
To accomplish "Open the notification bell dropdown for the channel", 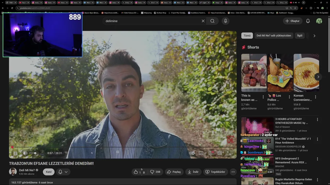I will (x=63, y=172).
